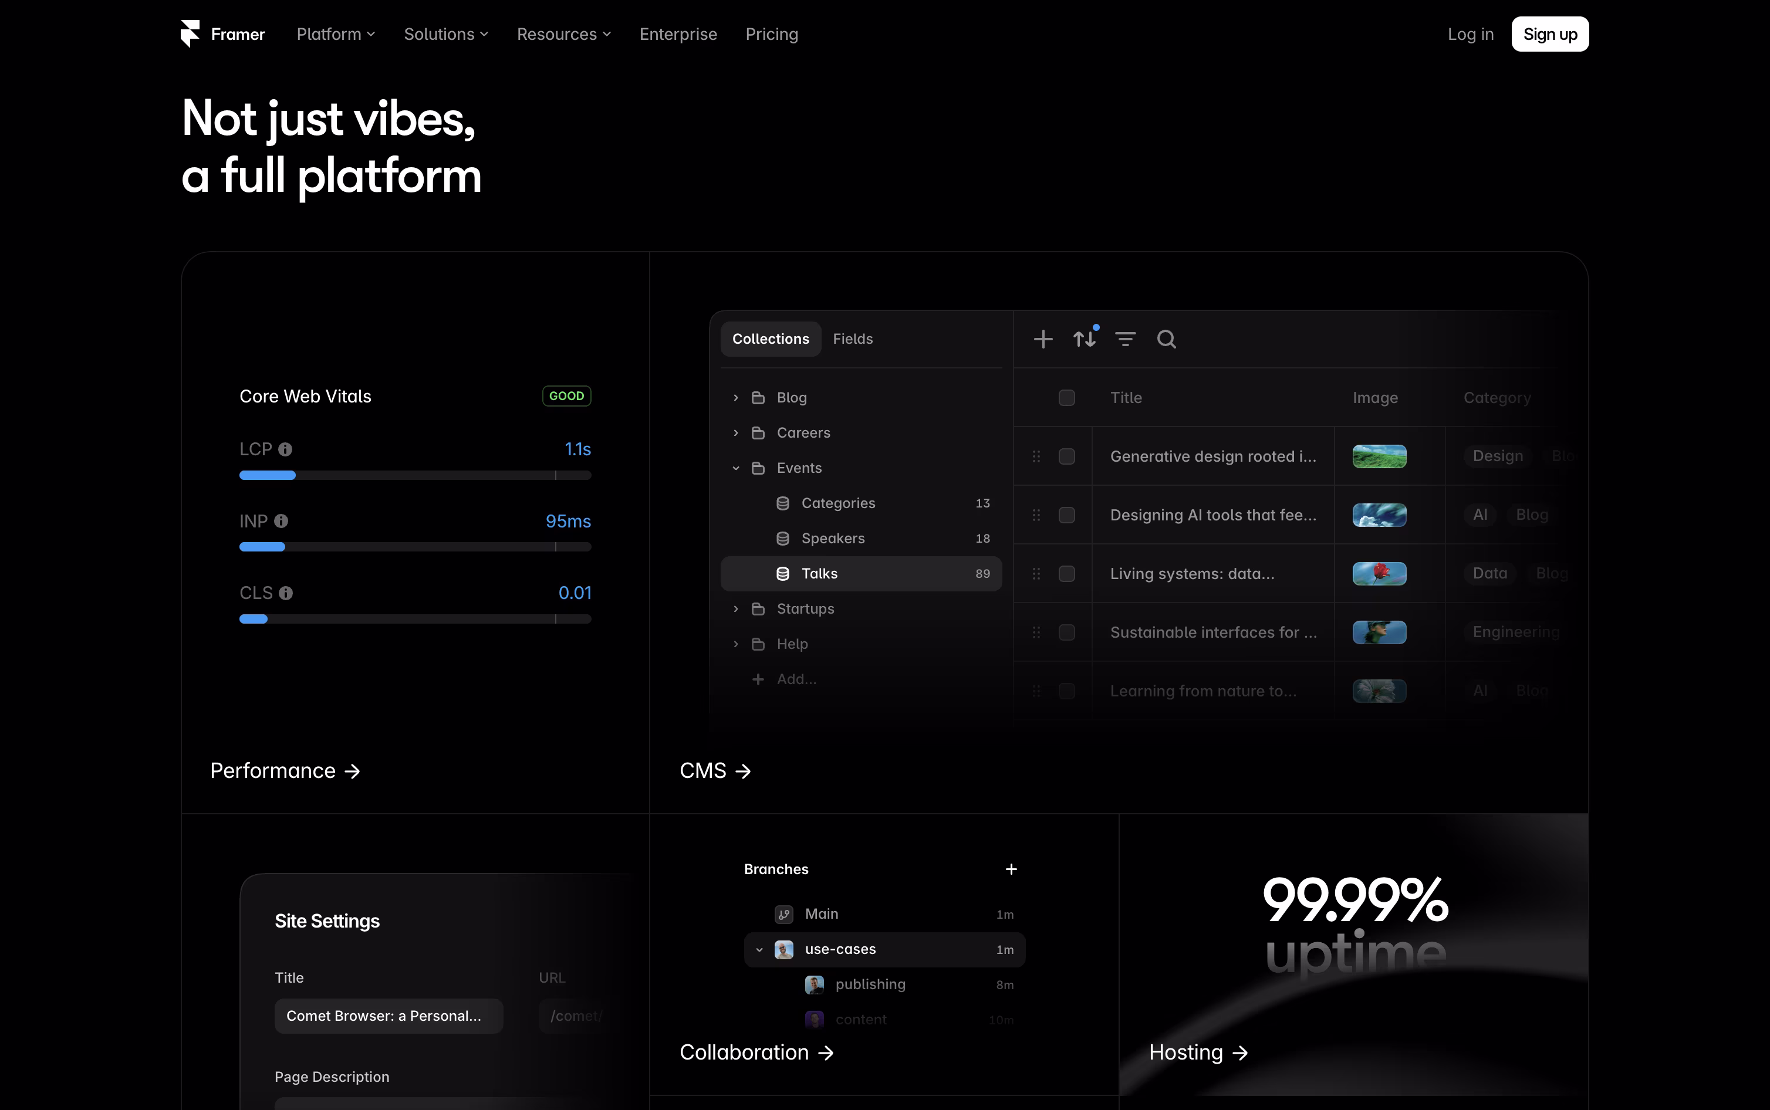This screenshot has height=1110, width=1770.
Task: Click the Talks database icon
Action: pos(782,573)
